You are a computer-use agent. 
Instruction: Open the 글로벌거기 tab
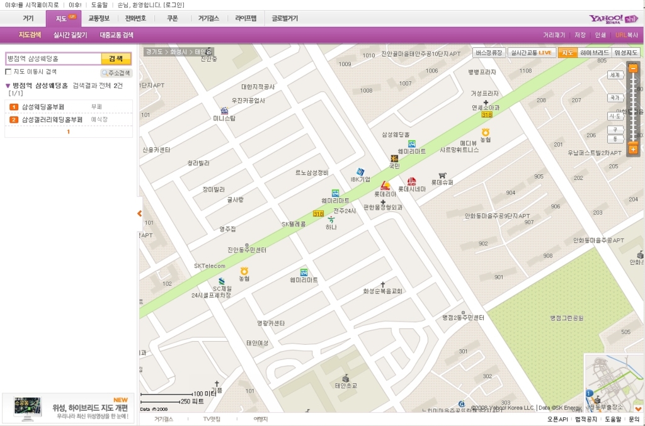click(x=285, y=18)
